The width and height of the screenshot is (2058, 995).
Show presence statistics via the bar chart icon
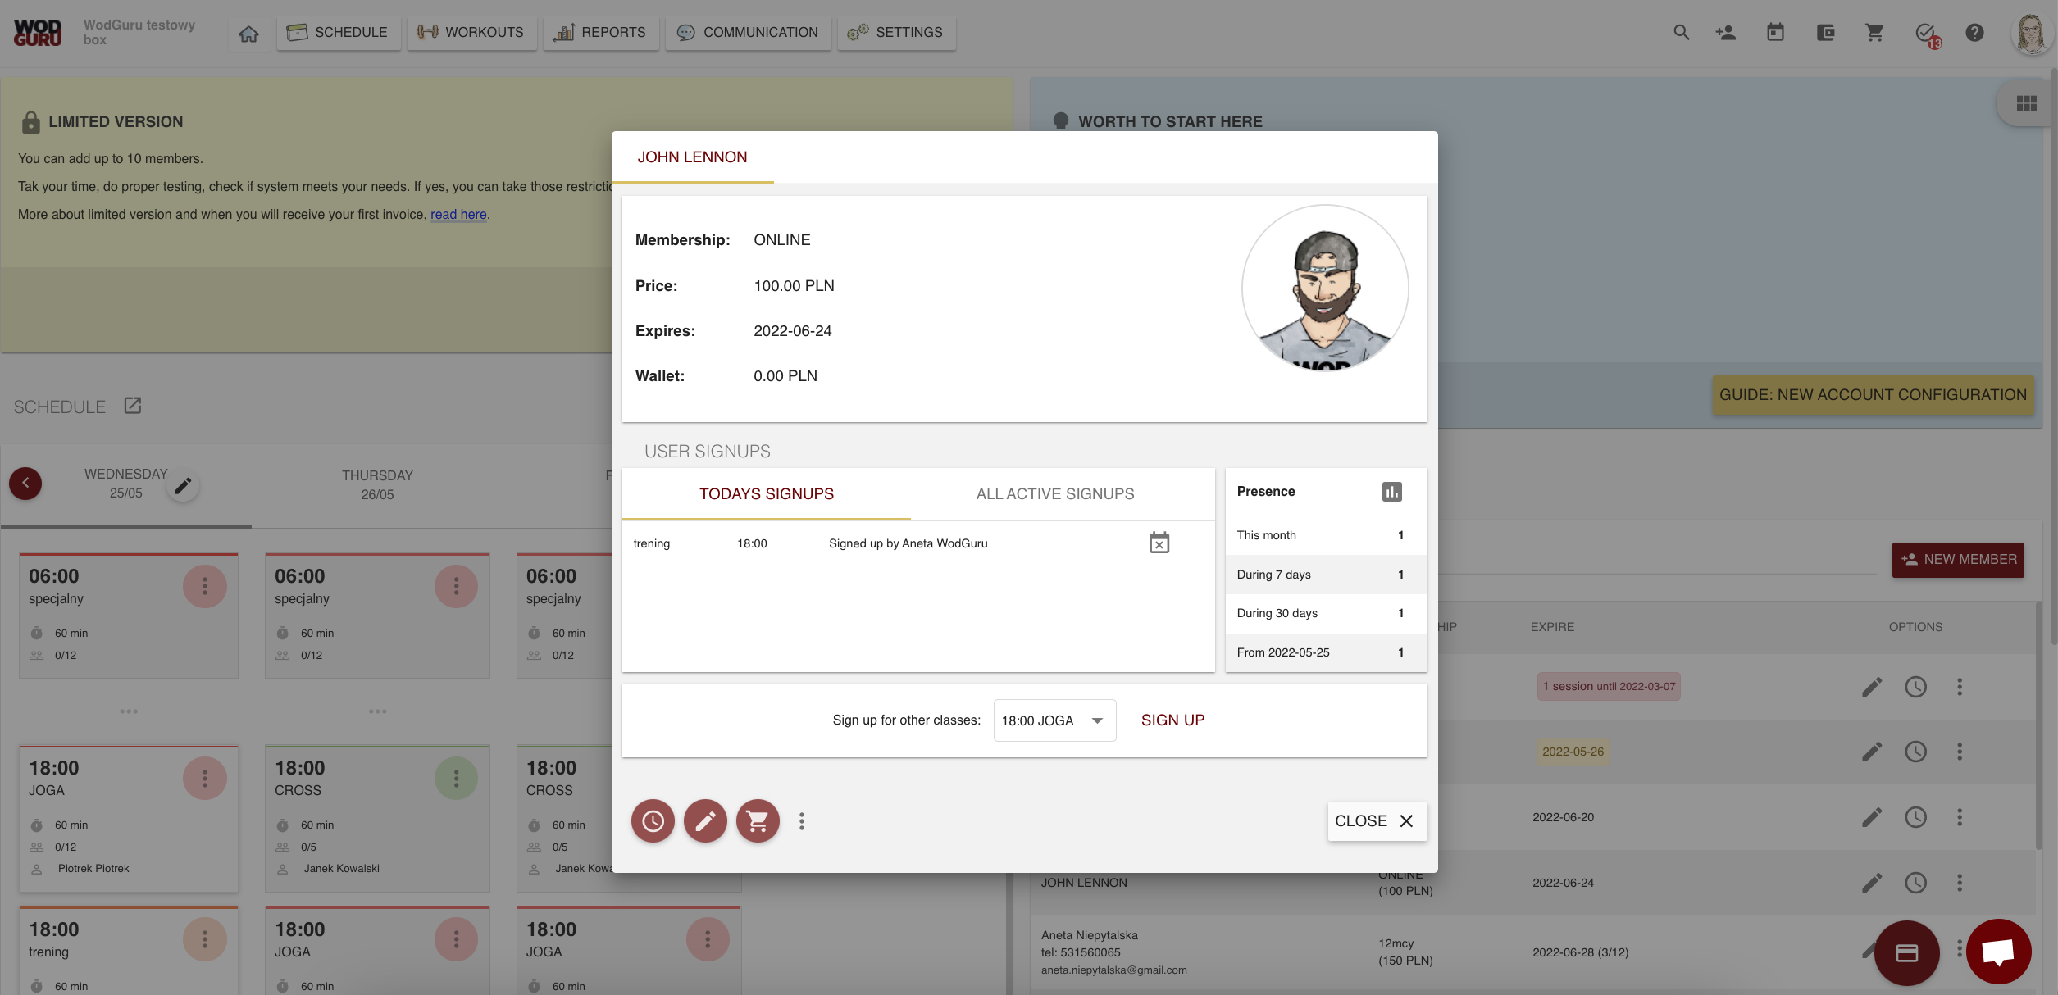[x=1393, y=491]
